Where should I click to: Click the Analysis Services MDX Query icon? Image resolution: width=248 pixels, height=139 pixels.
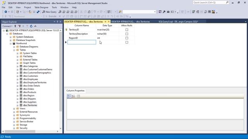[64, 12]
